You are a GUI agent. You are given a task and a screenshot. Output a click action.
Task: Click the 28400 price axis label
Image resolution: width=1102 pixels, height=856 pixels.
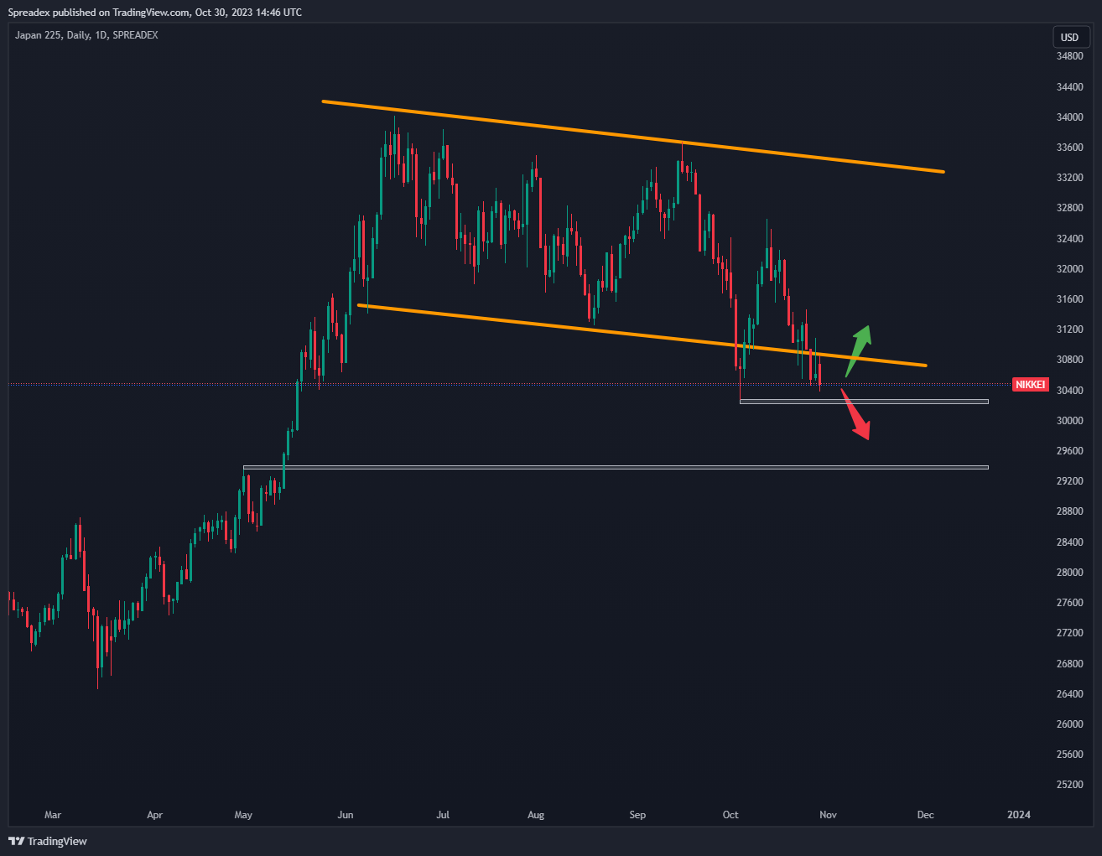click(x=1070, y=542)
